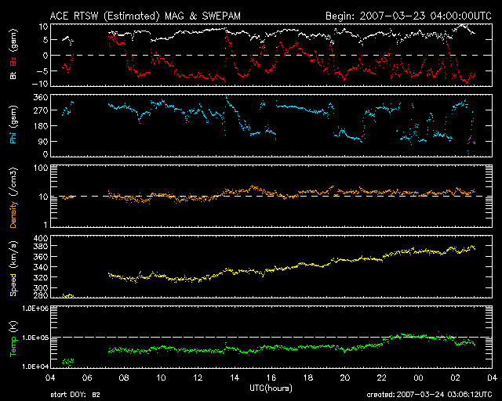
Task: Select the Begin: 2007-03-23 04:00:00UTC timestamp
Action: click(409, 16)
